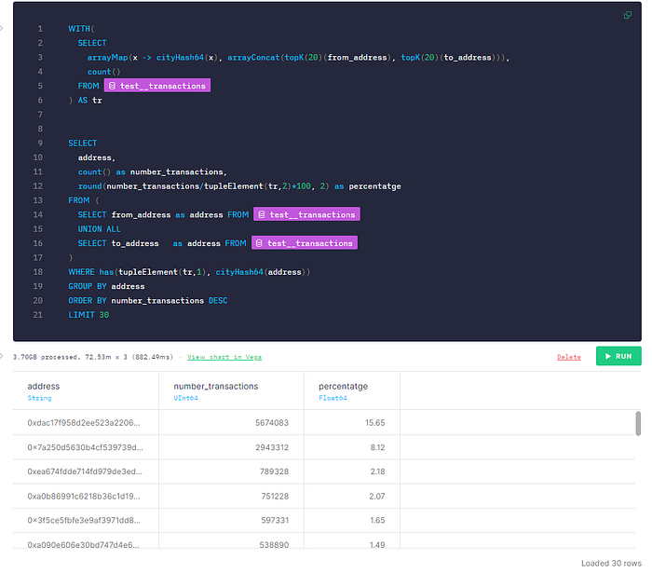The width and height of the screenshot is (652, 574).
Task: Click the percentage value 1.65
Action: pos(377,520)
